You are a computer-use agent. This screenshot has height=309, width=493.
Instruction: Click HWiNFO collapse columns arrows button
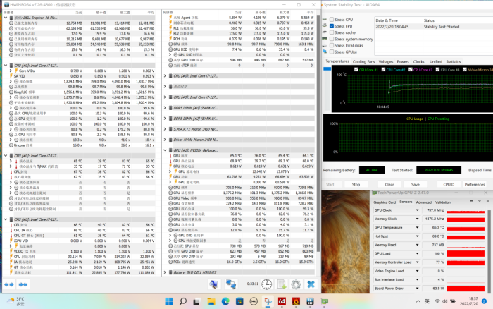click(x=23, y=284)
